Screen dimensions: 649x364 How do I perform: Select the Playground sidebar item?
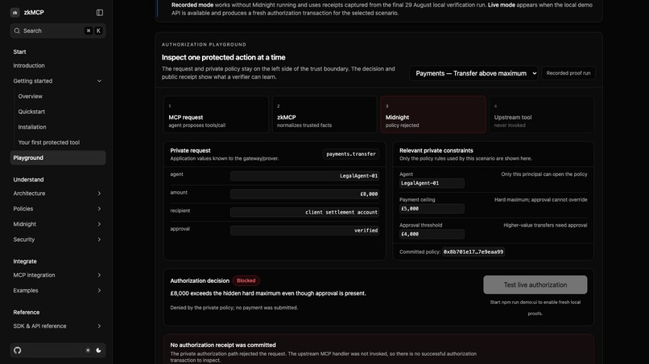[57, 157]
